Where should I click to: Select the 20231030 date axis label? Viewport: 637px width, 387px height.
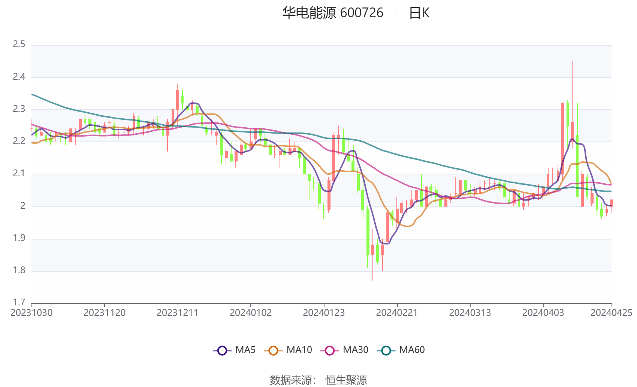31,313
